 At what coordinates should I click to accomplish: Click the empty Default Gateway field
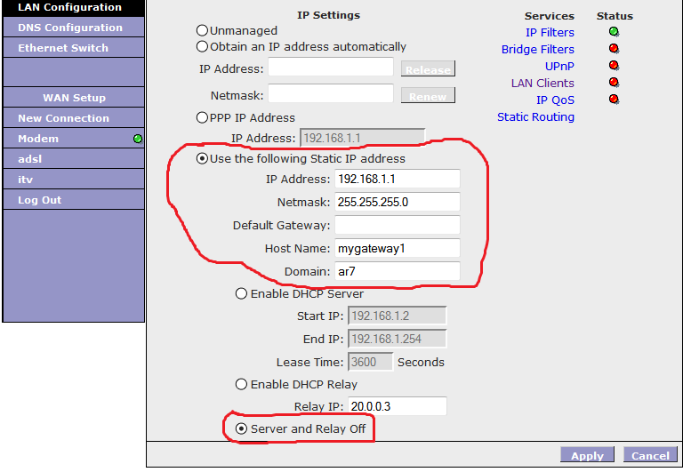[398, 225]
